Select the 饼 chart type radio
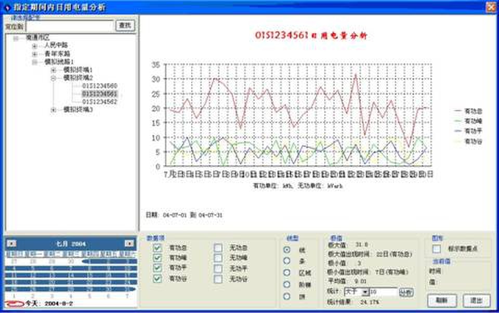Viewport: 499px width, 313px height. (x=287, y=296)
